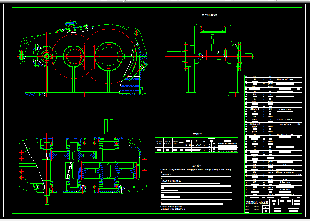The height and width of the screenshot is (221, 310).
Task: Select the blue hatched oil area in front view
Action: (130, 85)
